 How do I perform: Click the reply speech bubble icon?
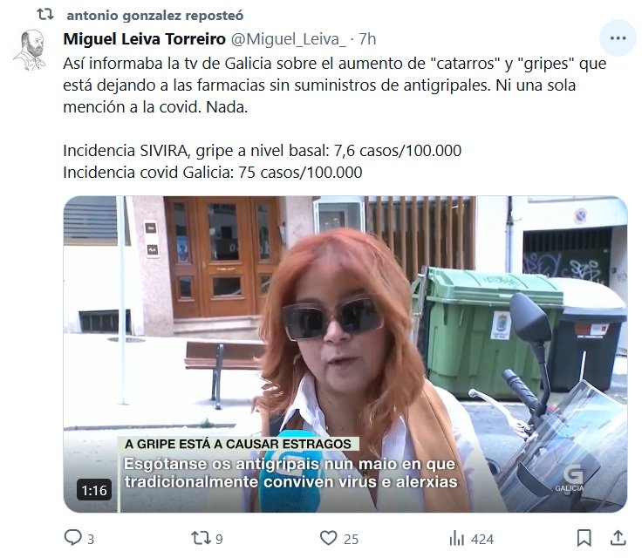point(73,538)
